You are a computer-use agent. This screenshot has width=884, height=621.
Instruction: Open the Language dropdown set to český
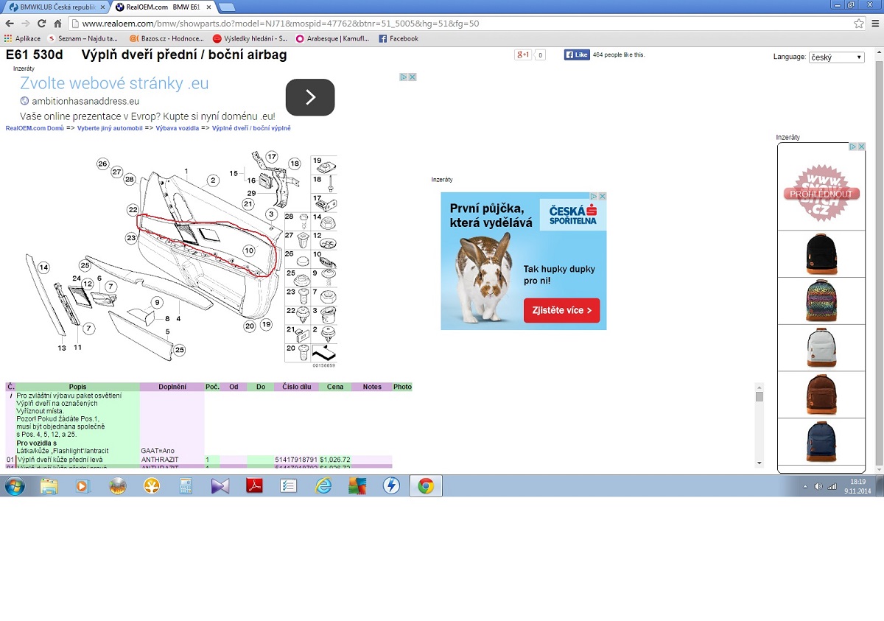[836, 57]
